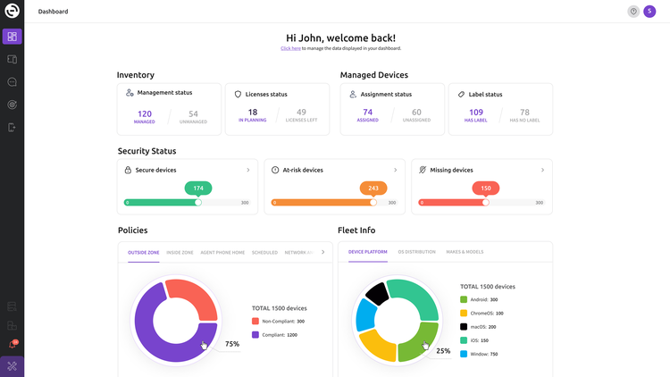Image resolution: width=670 pixels, height=377 pixels.
Task: Expand the At-risk devices card arrow
Action: (x=395, y=170)
